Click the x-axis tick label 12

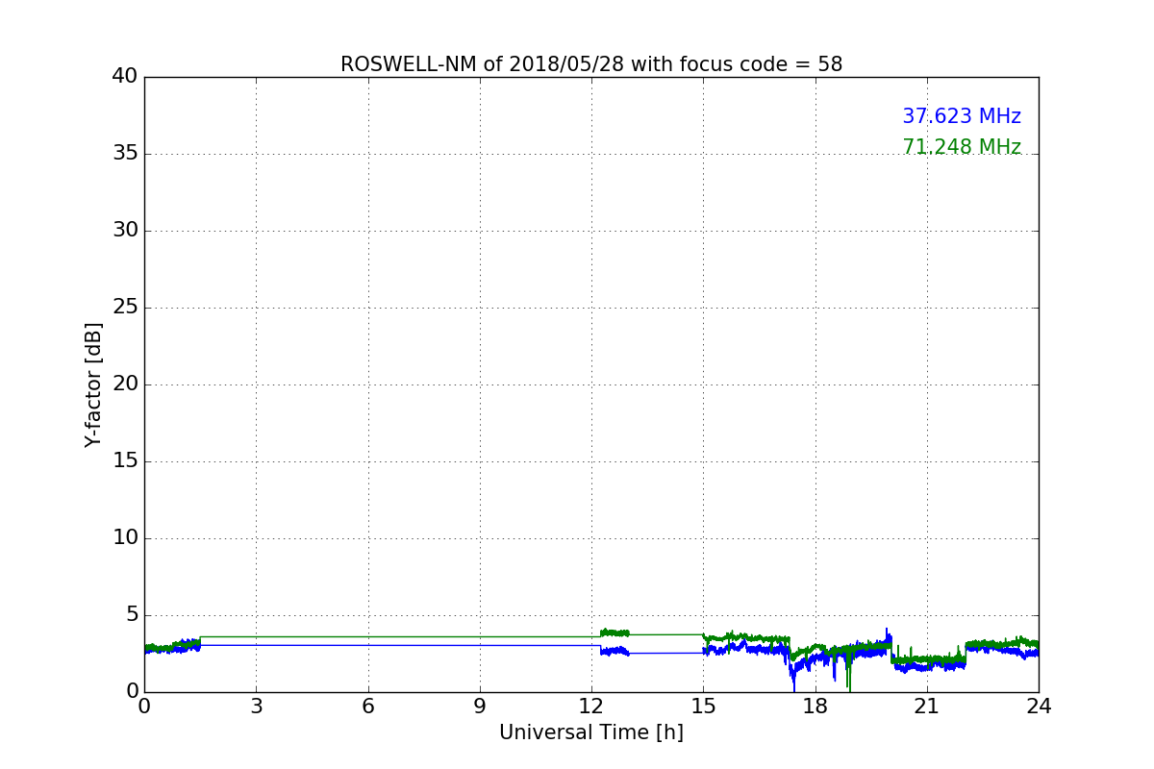[591, 707]
